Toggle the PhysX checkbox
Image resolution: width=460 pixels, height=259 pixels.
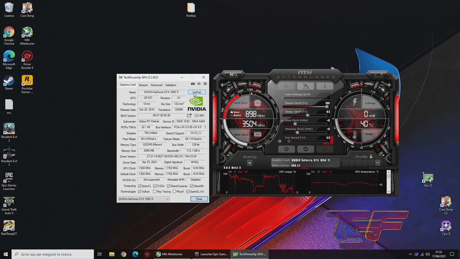174,192
